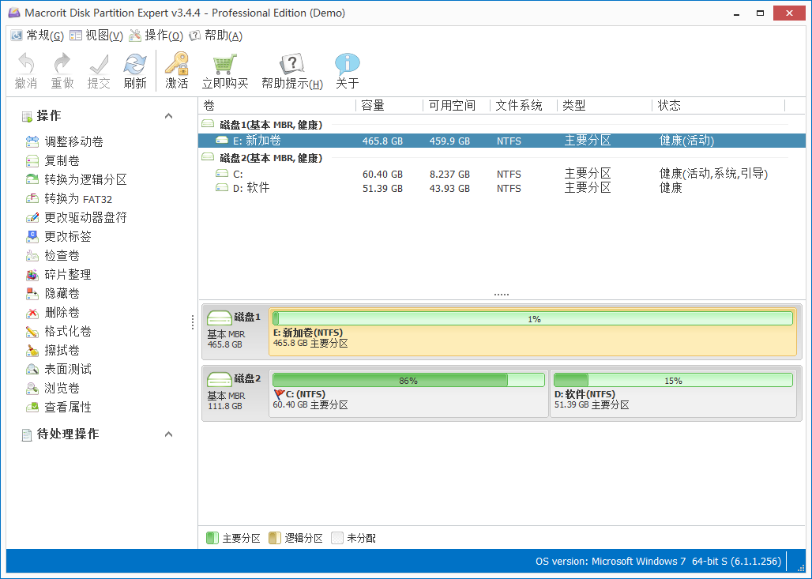Click the 提交 (Commit) checkmark icon
Screen dimensions: 812x579
[x=99, y=64]
